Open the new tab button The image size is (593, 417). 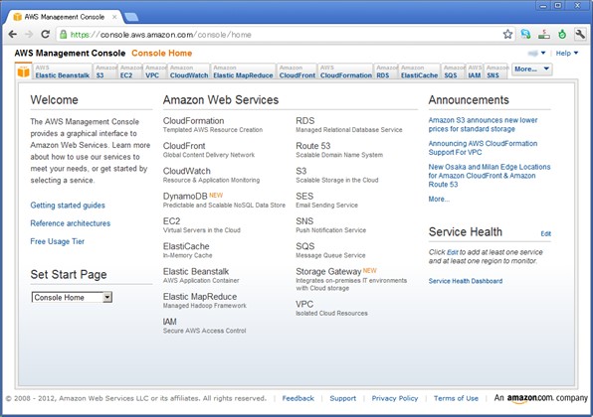tap(131, 17)
